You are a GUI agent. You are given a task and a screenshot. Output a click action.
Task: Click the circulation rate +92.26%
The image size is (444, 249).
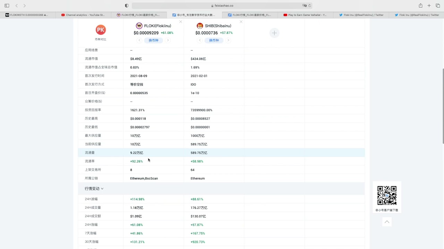pos(136,161)
